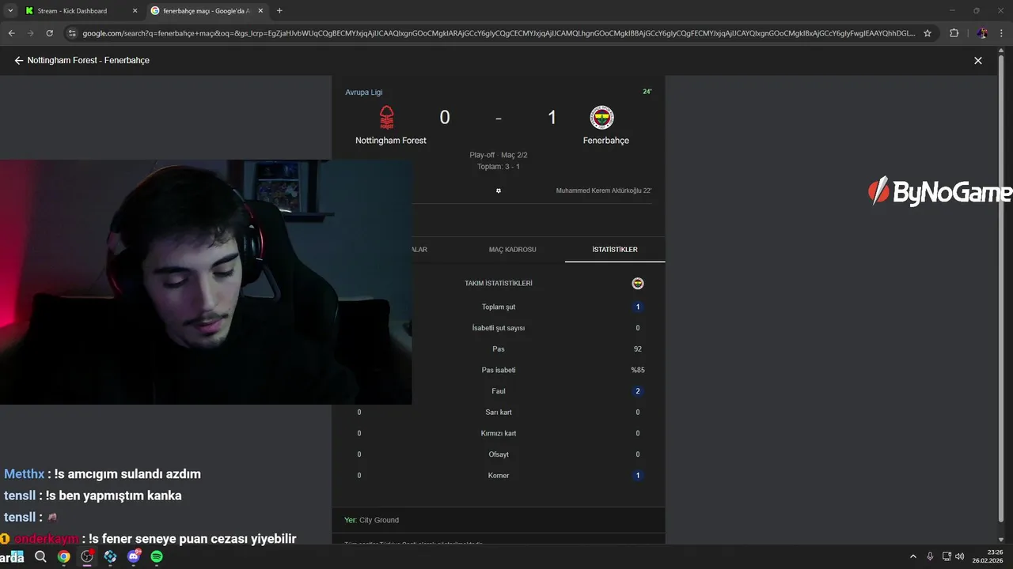Open the Chrome profile avatar
Viewport: 1013px width, 569px height.
982,33
